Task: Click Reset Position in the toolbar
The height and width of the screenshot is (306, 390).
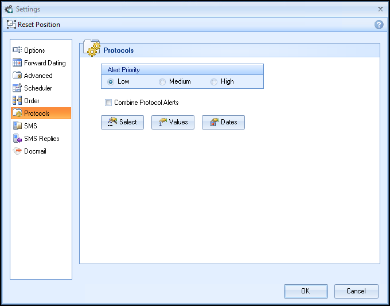Action: tap(33, 25)
